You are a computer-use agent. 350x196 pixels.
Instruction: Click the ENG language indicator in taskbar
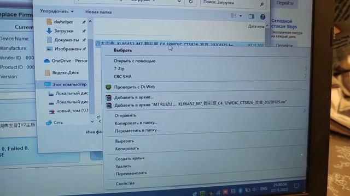[264, 189]
